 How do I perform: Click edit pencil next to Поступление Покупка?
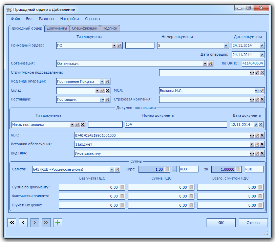point(107,81)
